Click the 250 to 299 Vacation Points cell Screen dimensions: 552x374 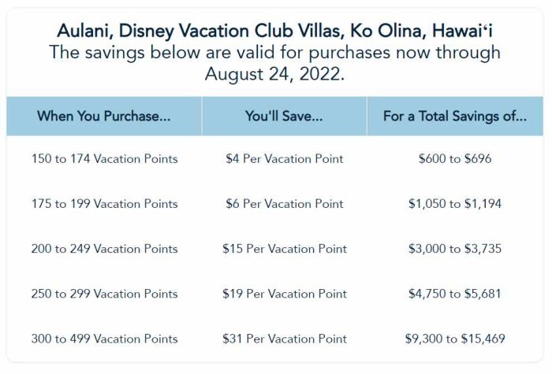coord(104,294)
